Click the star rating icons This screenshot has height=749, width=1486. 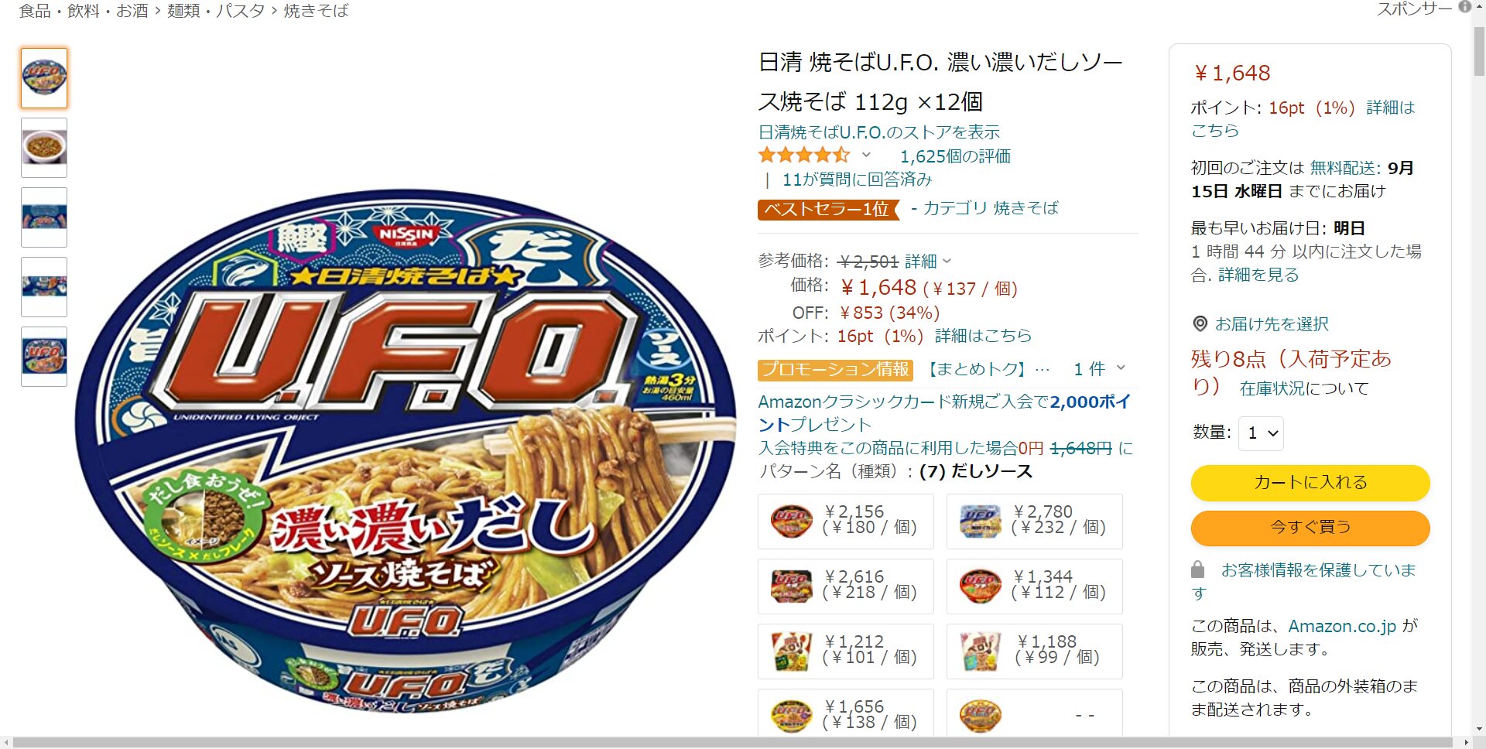click(x=804, y=155)
